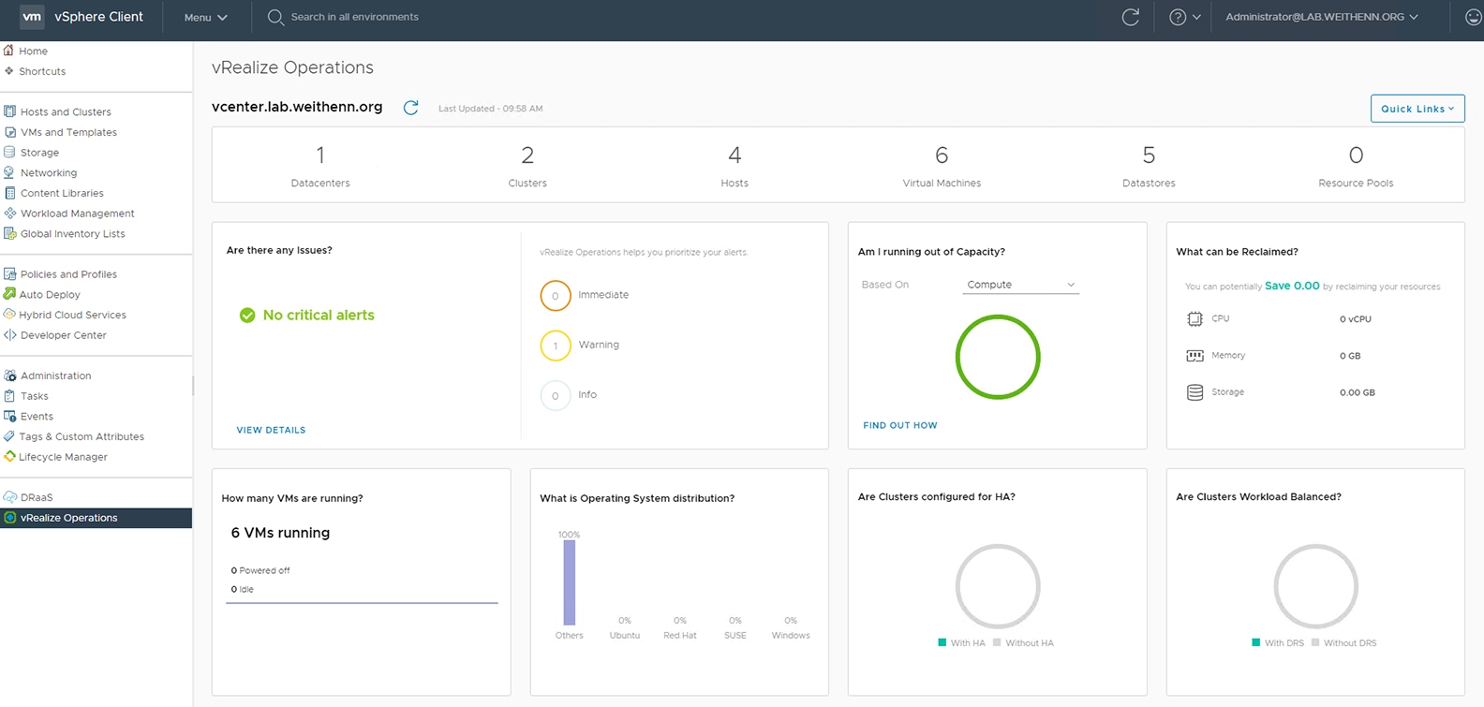Click the Others bar in OS distribution
This screenshot has height=707, width=1484.
(569, 582)
